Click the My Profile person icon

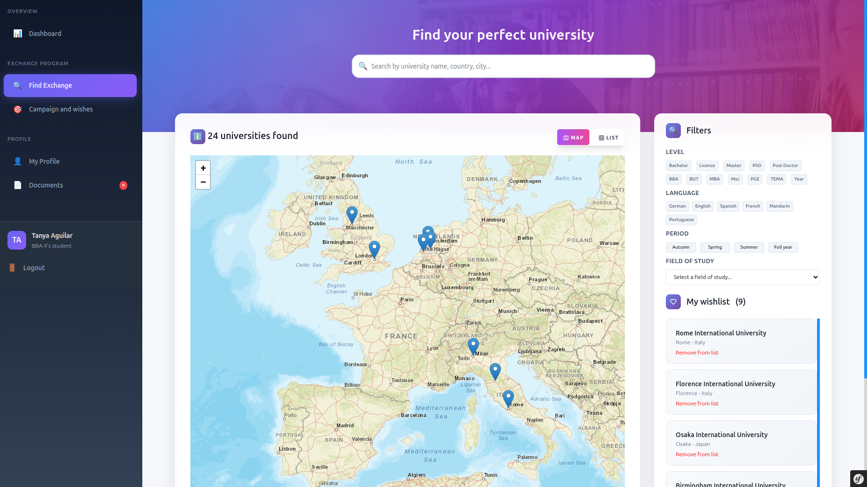coord(18,161)
